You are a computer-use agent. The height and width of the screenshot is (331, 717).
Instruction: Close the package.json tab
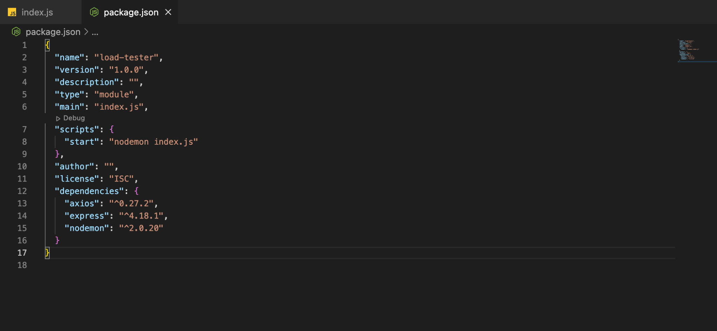(x=168, y=12)
